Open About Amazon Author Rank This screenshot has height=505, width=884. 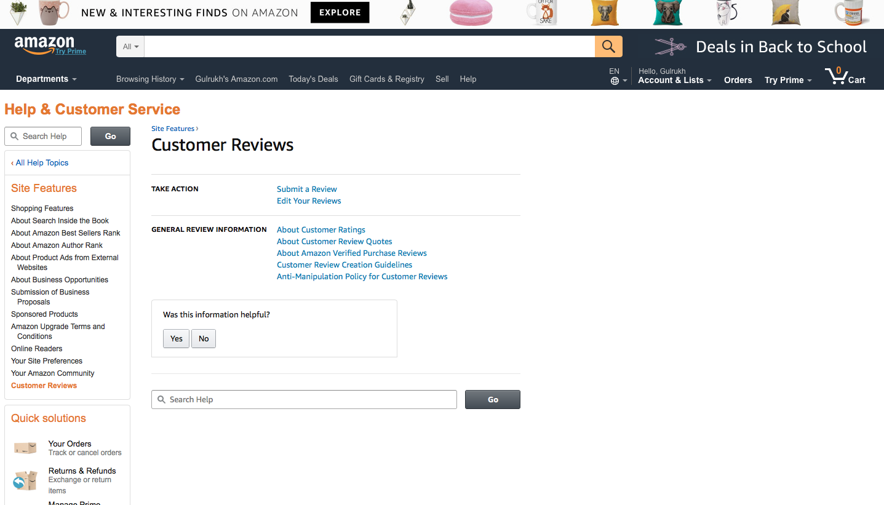pos(57,245)
